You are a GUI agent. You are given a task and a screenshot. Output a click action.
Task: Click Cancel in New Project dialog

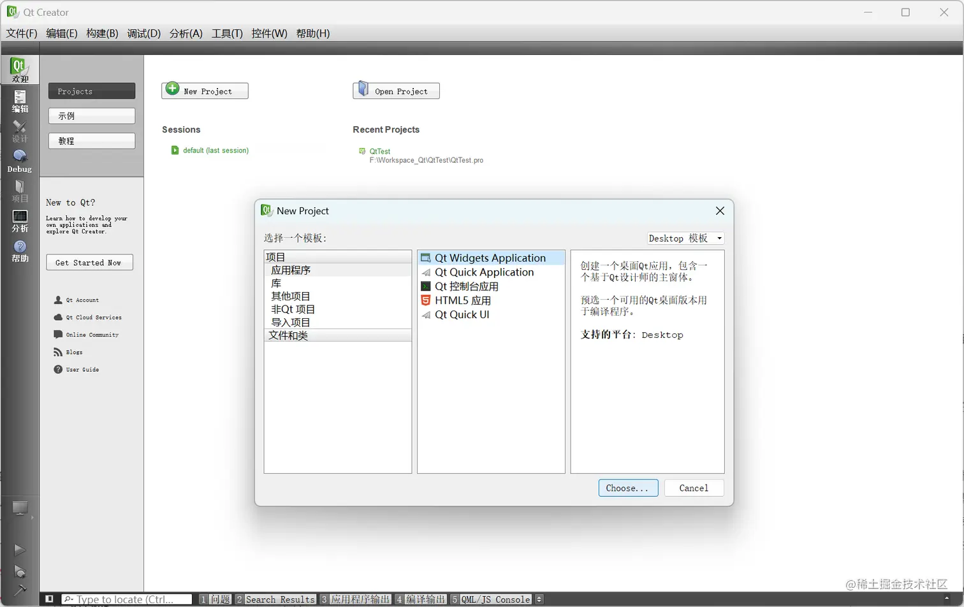coord(694,488)
